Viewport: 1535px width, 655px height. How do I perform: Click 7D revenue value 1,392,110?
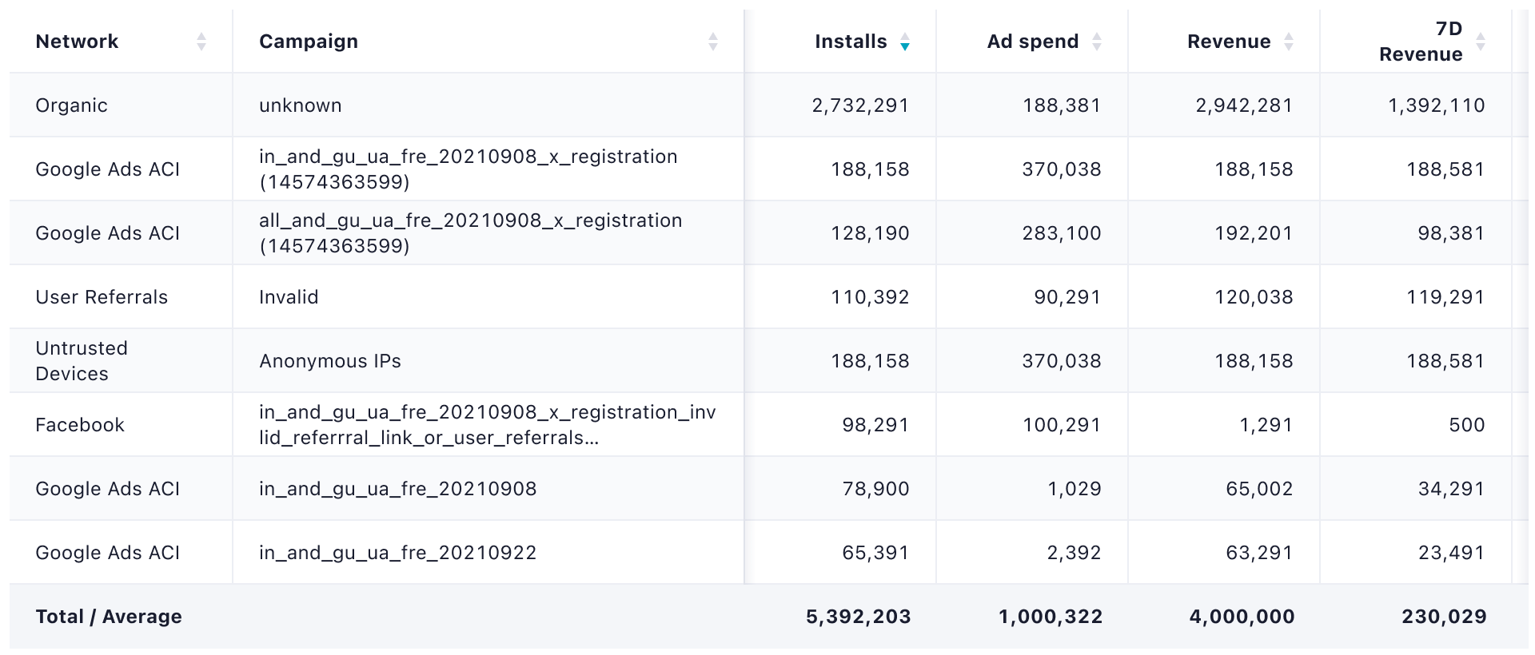coord(1437,105)
